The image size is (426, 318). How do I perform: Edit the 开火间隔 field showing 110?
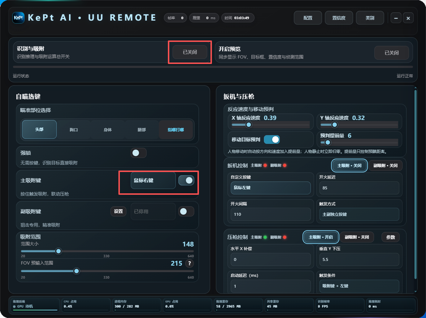(271, 214)
